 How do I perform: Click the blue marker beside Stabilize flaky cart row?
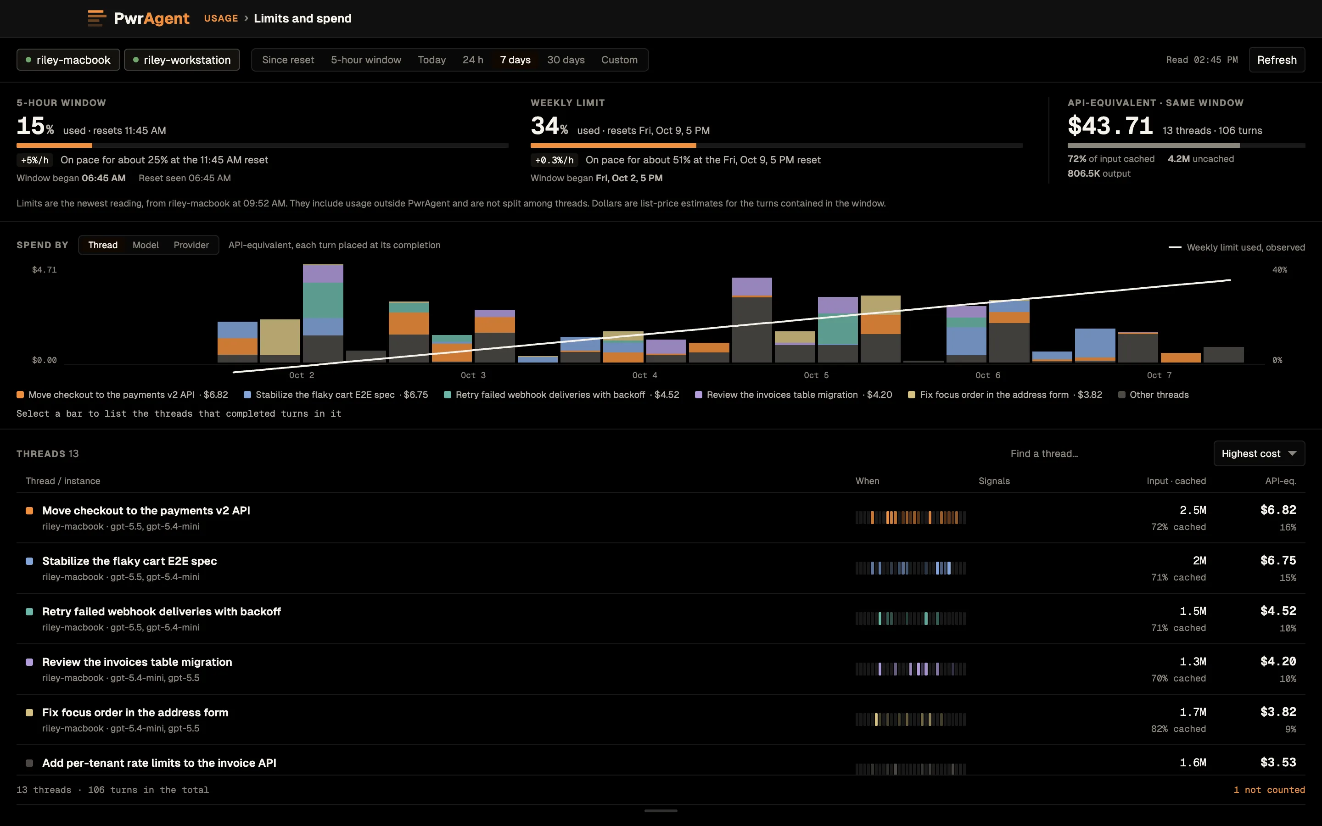tap(29, 561)
